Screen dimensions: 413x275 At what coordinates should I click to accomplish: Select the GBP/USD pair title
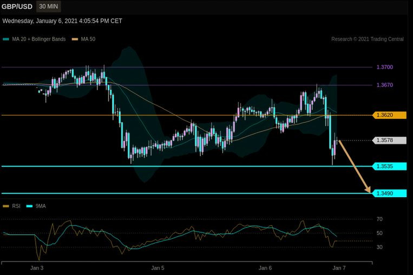[x=17, y=6]
